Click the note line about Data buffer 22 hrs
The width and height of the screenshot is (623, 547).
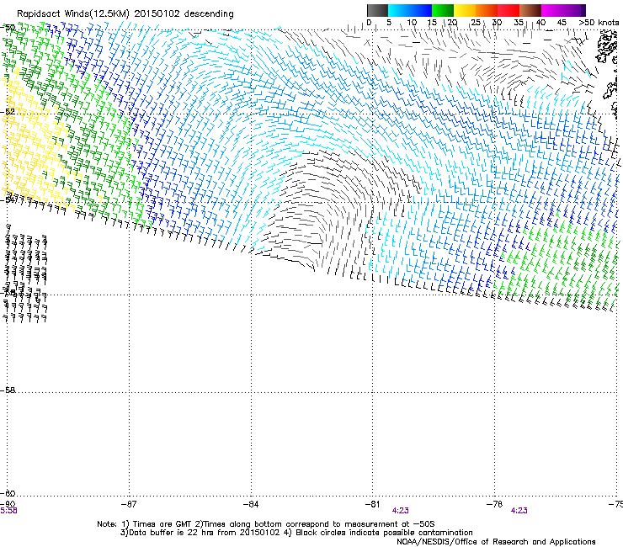[296, 533]
